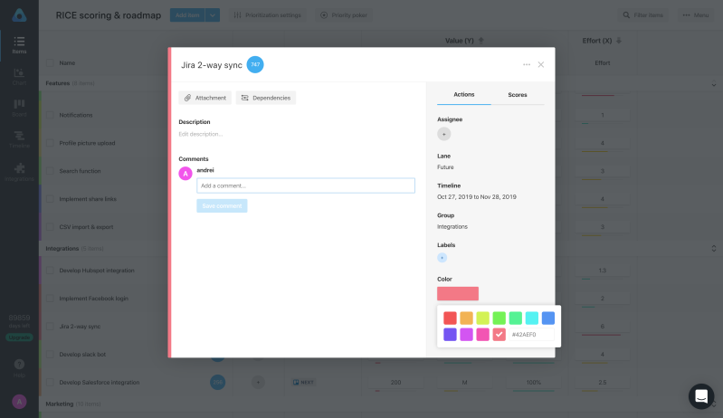The width and height of the screenshot is (723, 418).
Task: Open the Add item dropdown arrow
Action: [213, 15]
